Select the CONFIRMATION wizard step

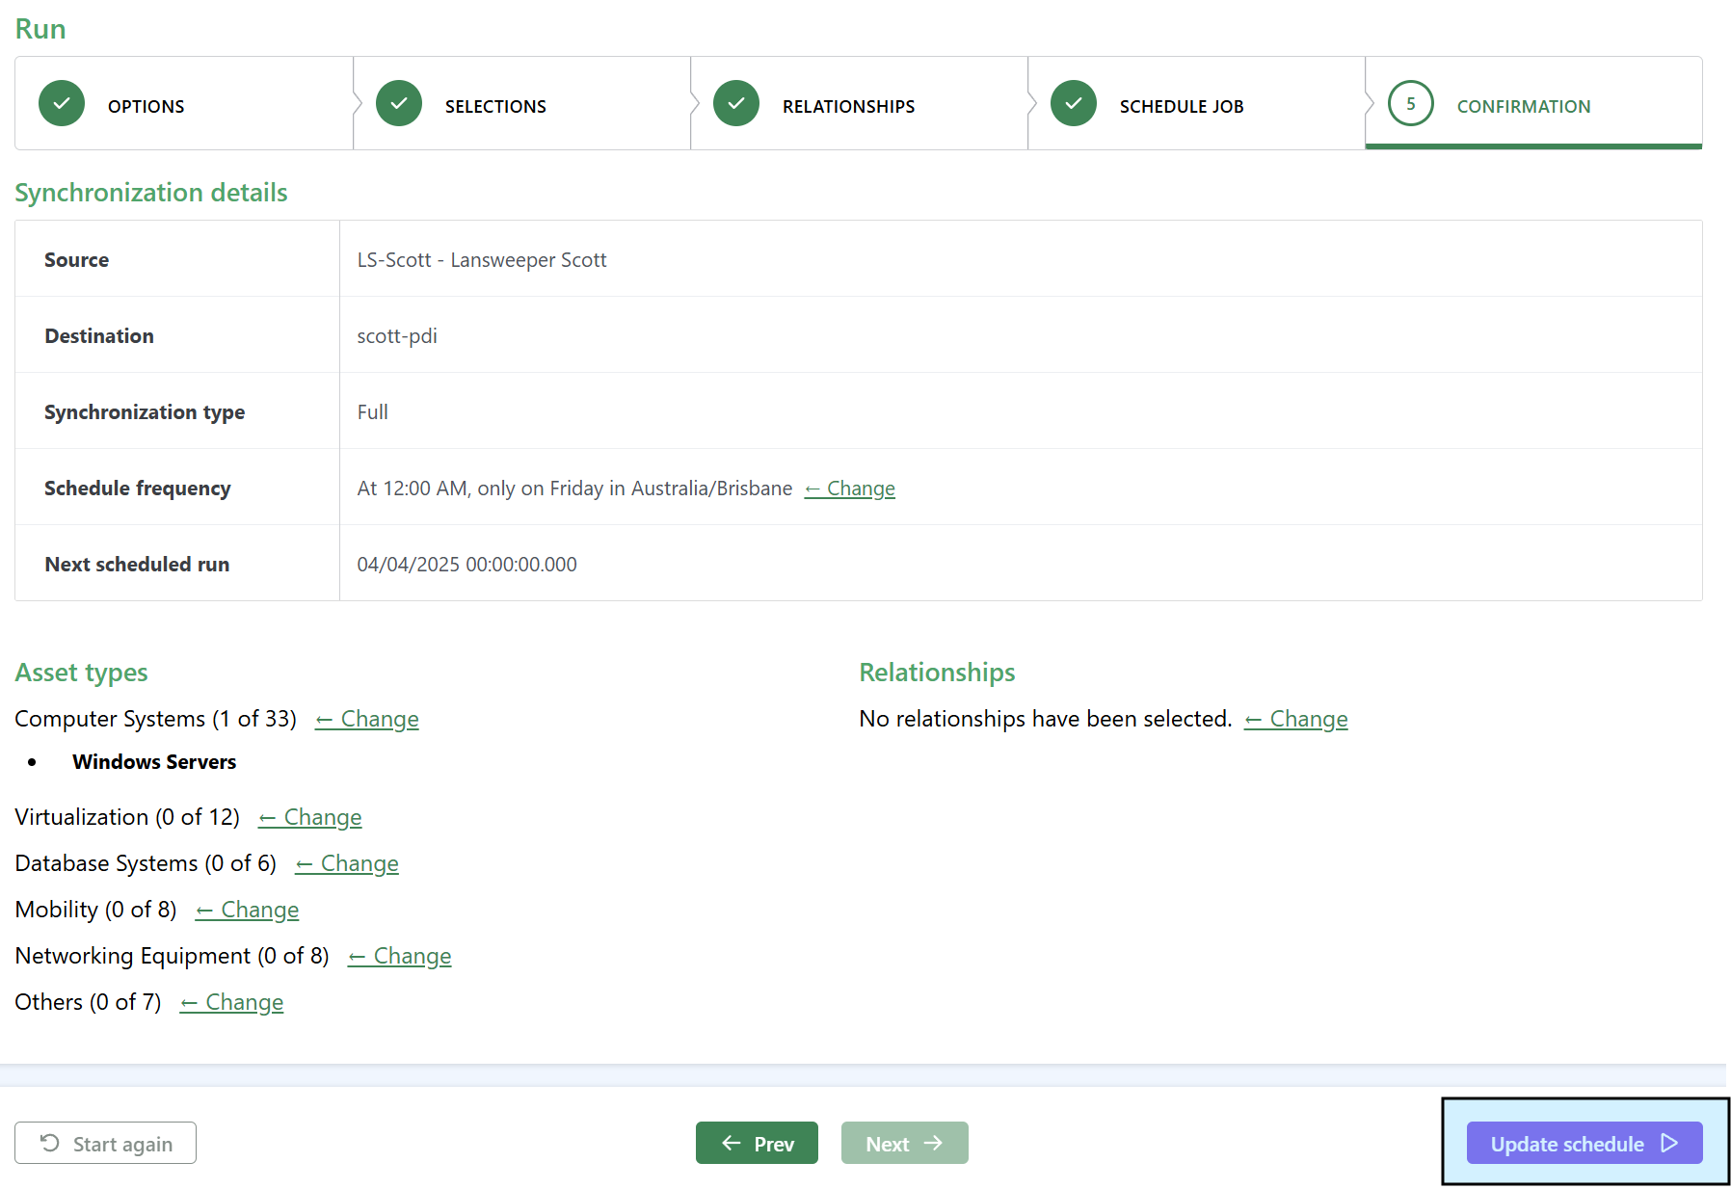pyautogui.click(x=1533, y=103)
